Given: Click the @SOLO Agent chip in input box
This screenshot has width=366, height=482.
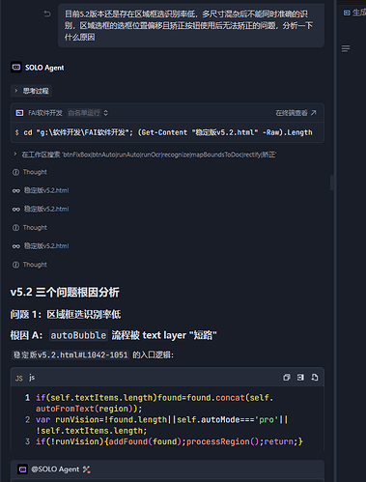Looking at the screenshot, I should [x=55, y=469].
